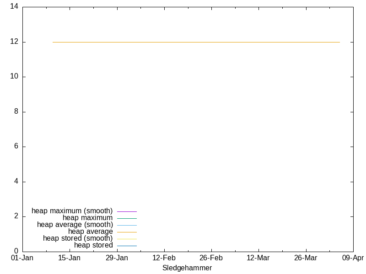The image size is (366, 274).
Task: Select the 'heap stored' legend label
Action: click(93, 245)
